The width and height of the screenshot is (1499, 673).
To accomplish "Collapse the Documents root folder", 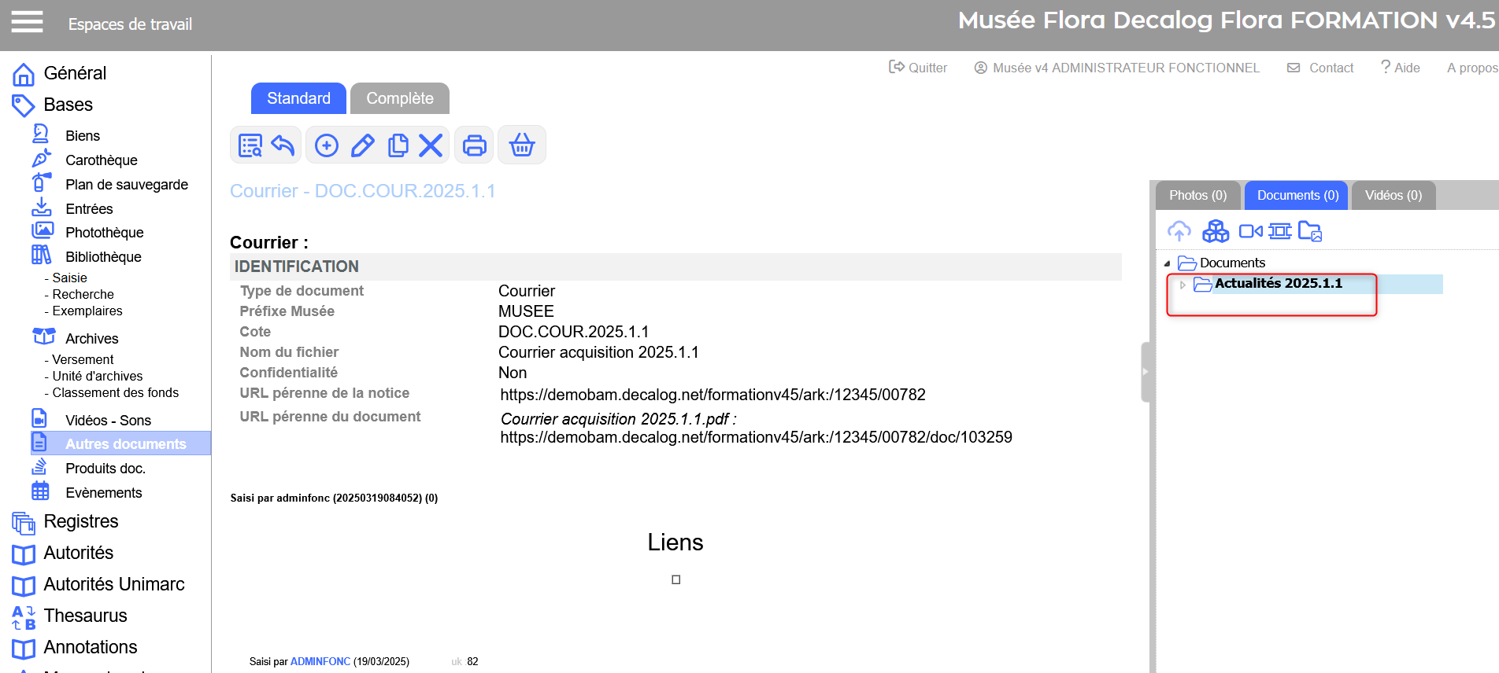I will [x=1167, y=263].
